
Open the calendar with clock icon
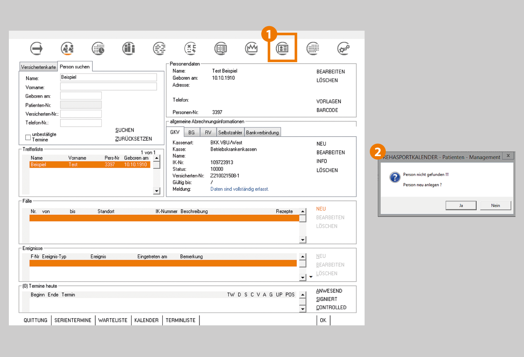pos(98,49)
